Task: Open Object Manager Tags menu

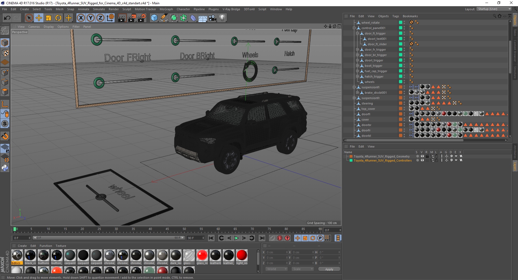Action: click(396, 16)
